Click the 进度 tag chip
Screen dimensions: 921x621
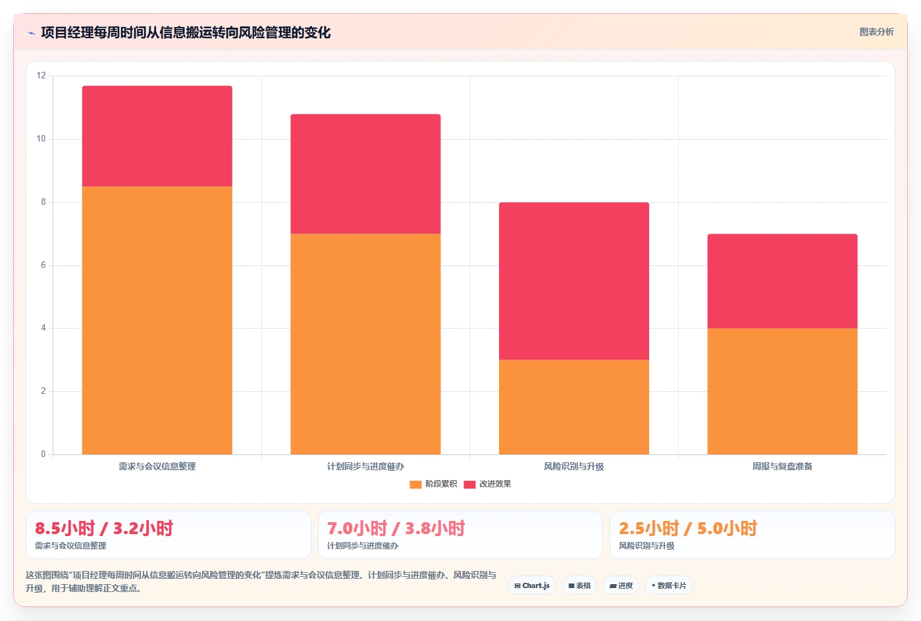621,585
